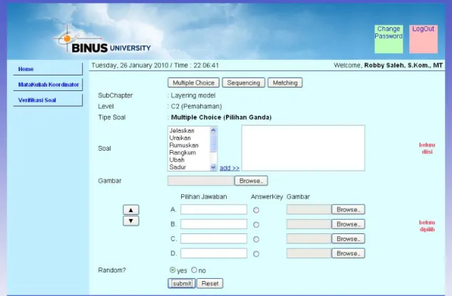Switch to the Matching question type
The image size is (452, 296).
[285, 83]
